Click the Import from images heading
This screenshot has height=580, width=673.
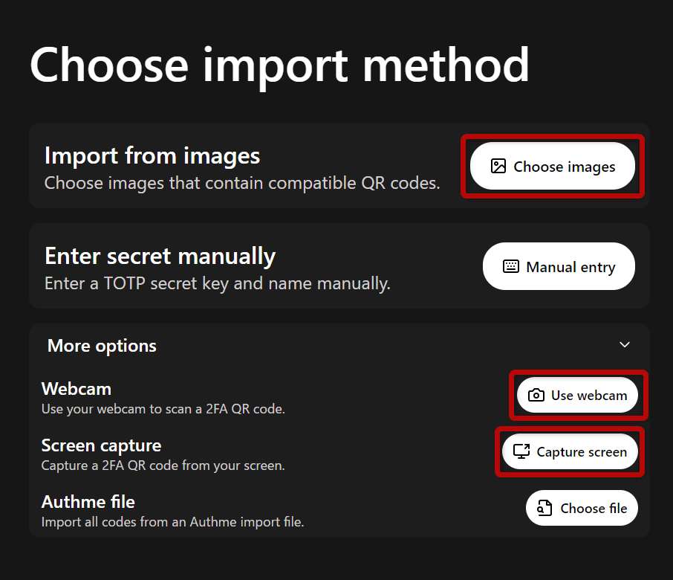pos(152,155)
